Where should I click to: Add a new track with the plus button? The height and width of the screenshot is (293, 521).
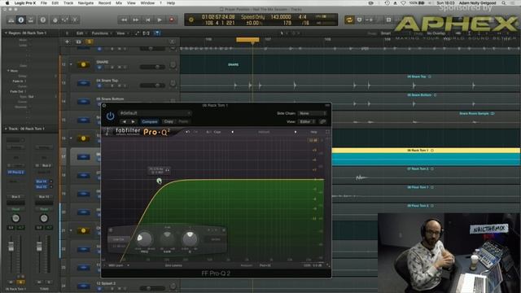point(67,42)
